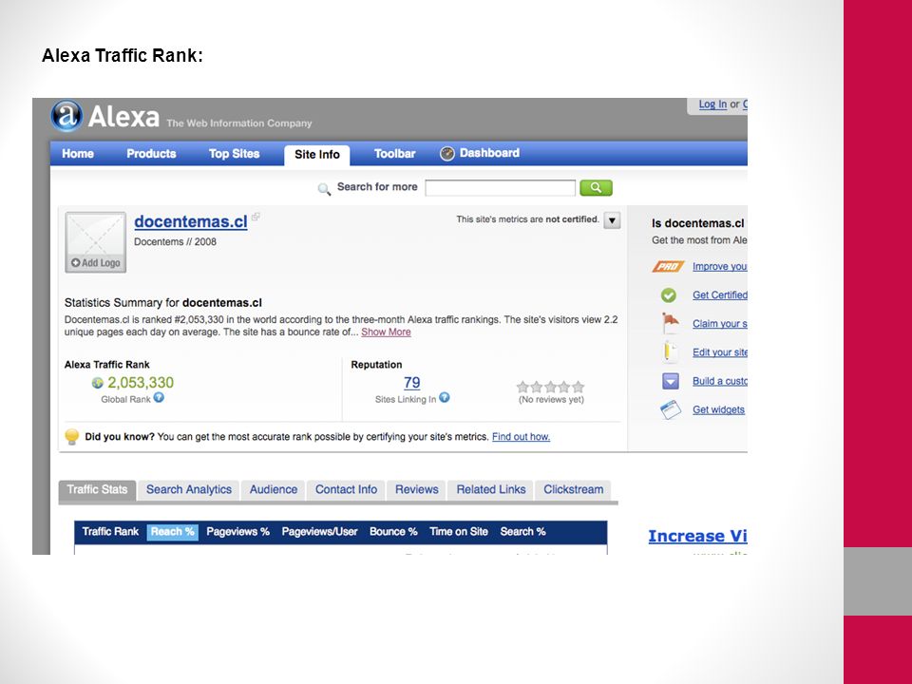Click the green Get Certified checkmark icon
This screenshot has height=684, width=912.
coord(669,295)
